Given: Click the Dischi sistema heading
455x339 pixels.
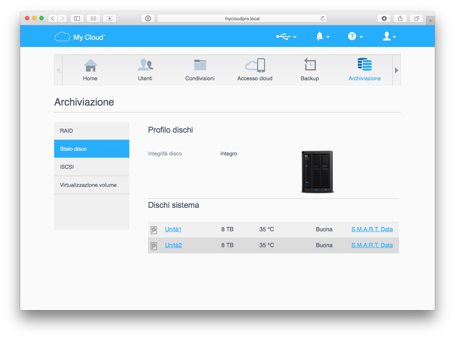Looking at the screenshot, I should tap(173, 205).
